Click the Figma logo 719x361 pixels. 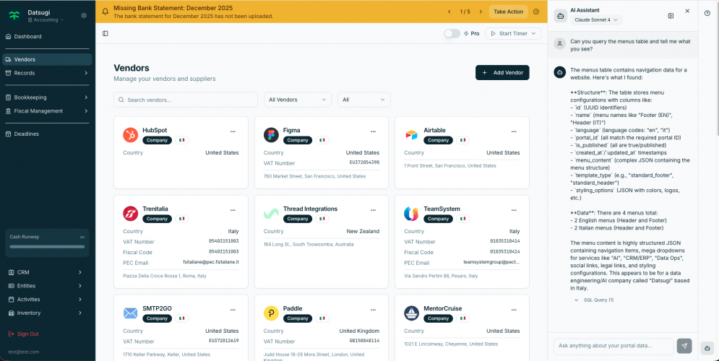pos(271,135)
